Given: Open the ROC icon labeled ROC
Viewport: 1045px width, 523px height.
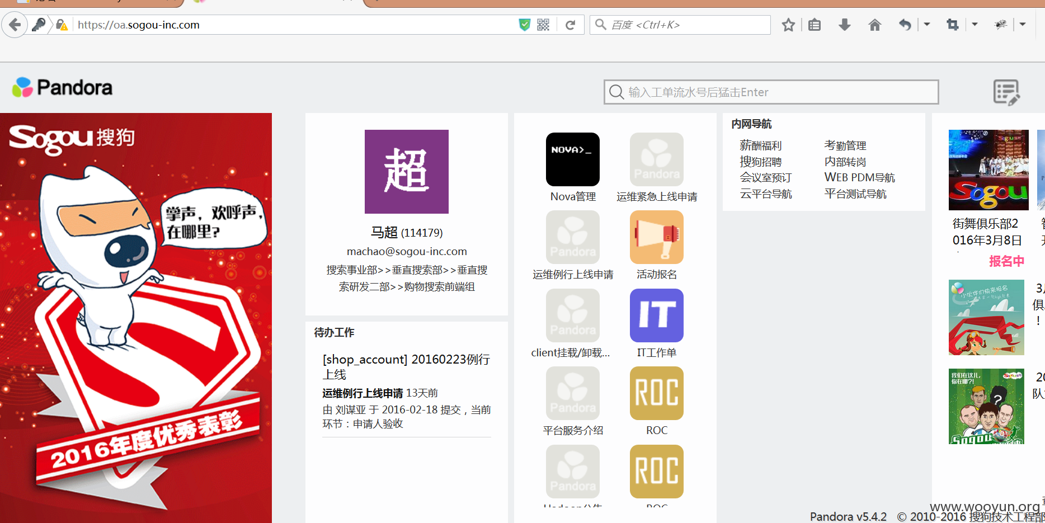Looking at the screenshot, I should [x=657, y=393].
